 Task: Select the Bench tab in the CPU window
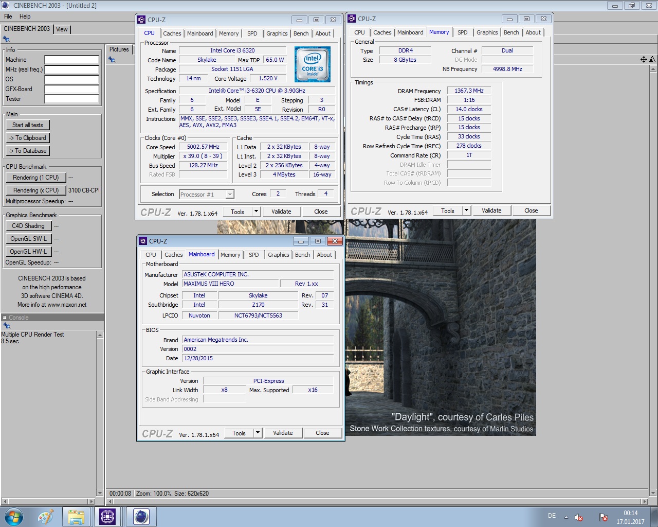pyautogui.click(x=301, y=33)
